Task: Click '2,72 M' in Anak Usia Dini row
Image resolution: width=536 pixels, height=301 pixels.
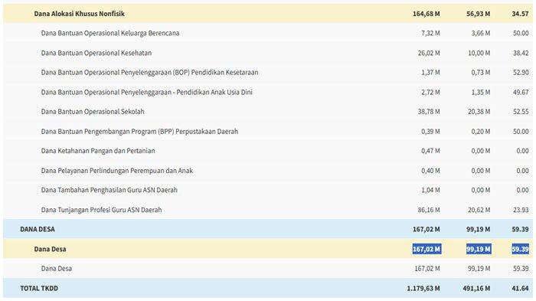Action: click(x=430, y=92)
